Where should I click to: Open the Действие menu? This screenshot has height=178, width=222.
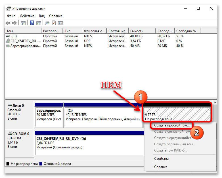tap(27, 16)
